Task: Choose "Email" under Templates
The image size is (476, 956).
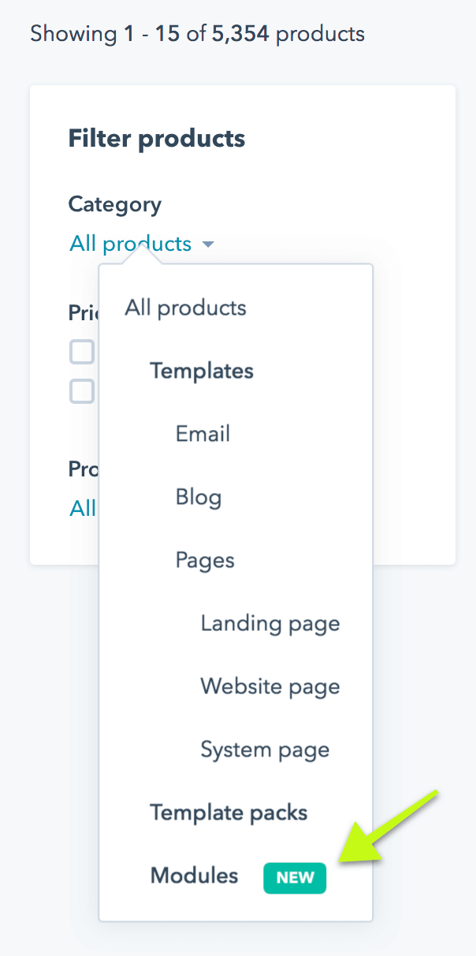Action: [203, 433]
